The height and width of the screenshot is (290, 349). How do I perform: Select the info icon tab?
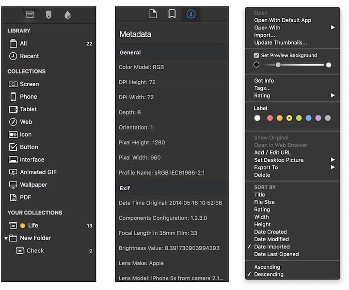point(190,14)
